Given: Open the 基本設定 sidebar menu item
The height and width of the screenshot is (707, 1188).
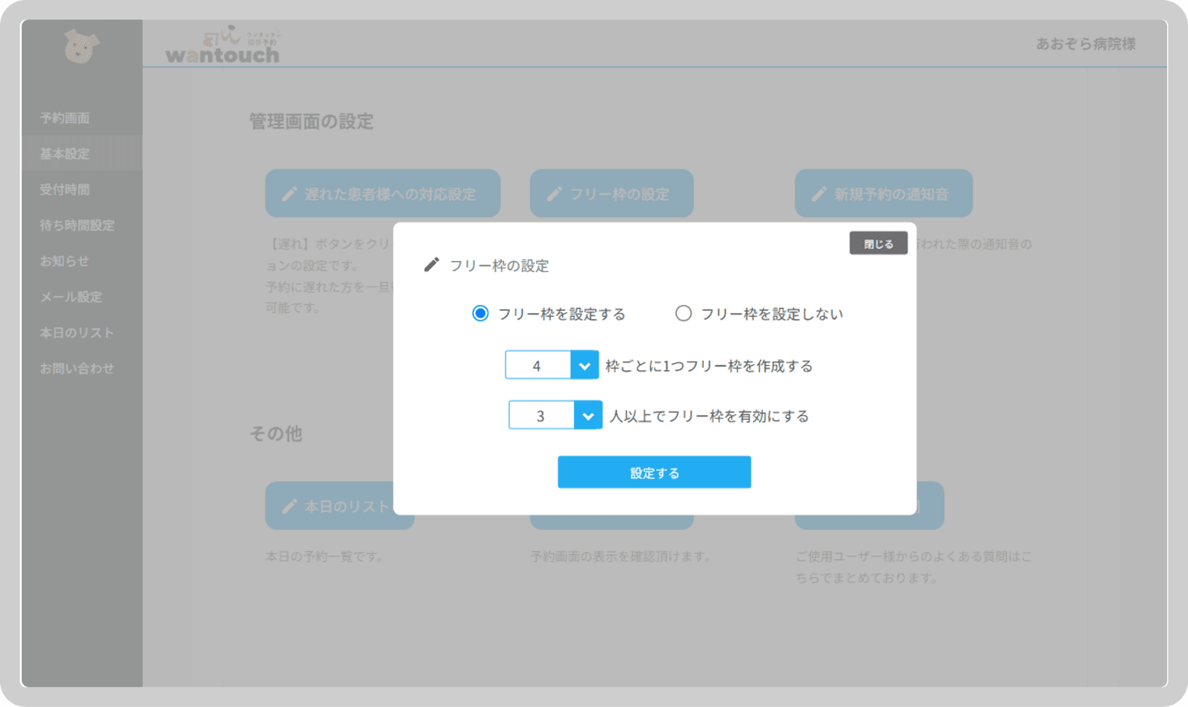Looking at the screenshot, I should click(x=64, y=154).
